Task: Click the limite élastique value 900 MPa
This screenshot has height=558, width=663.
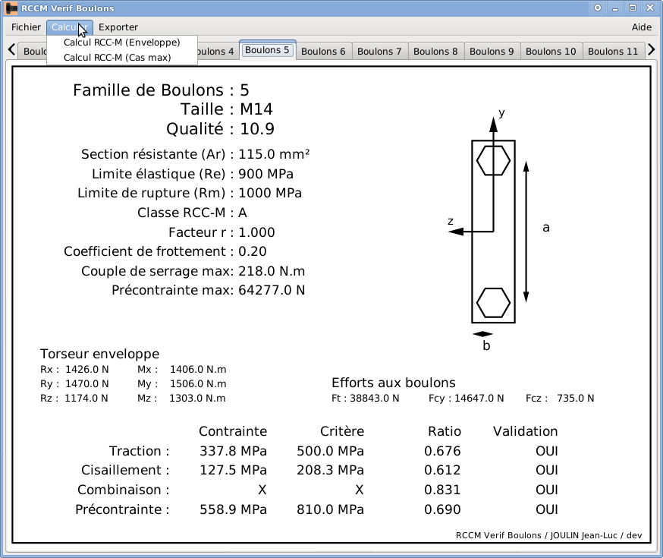Action: click(266, 174)
